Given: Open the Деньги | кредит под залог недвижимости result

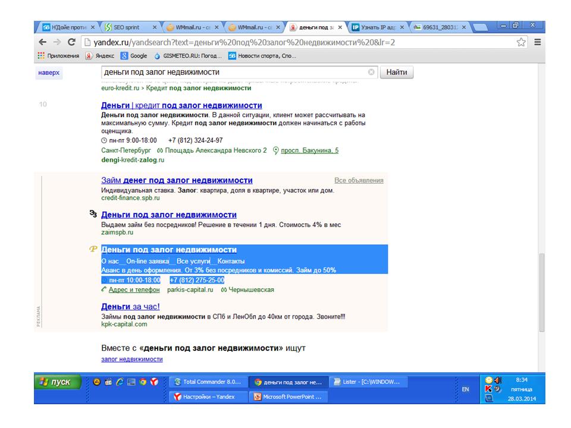Looking at the screenshot, I should tap(182, 105).
